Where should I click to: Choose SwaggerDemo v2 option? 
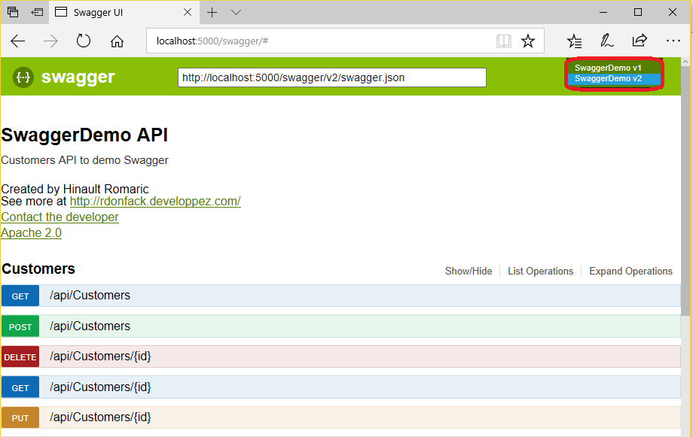(608, 78)
